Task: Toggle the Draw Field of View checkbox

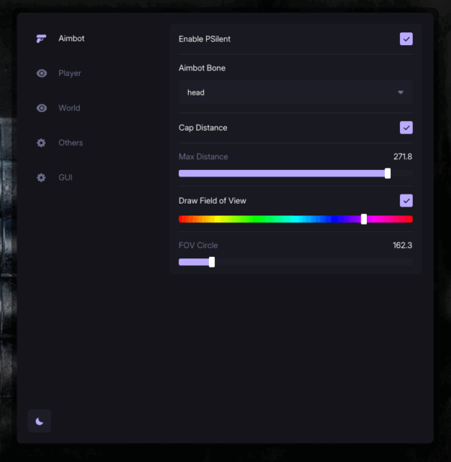Action: click(406, 201)
